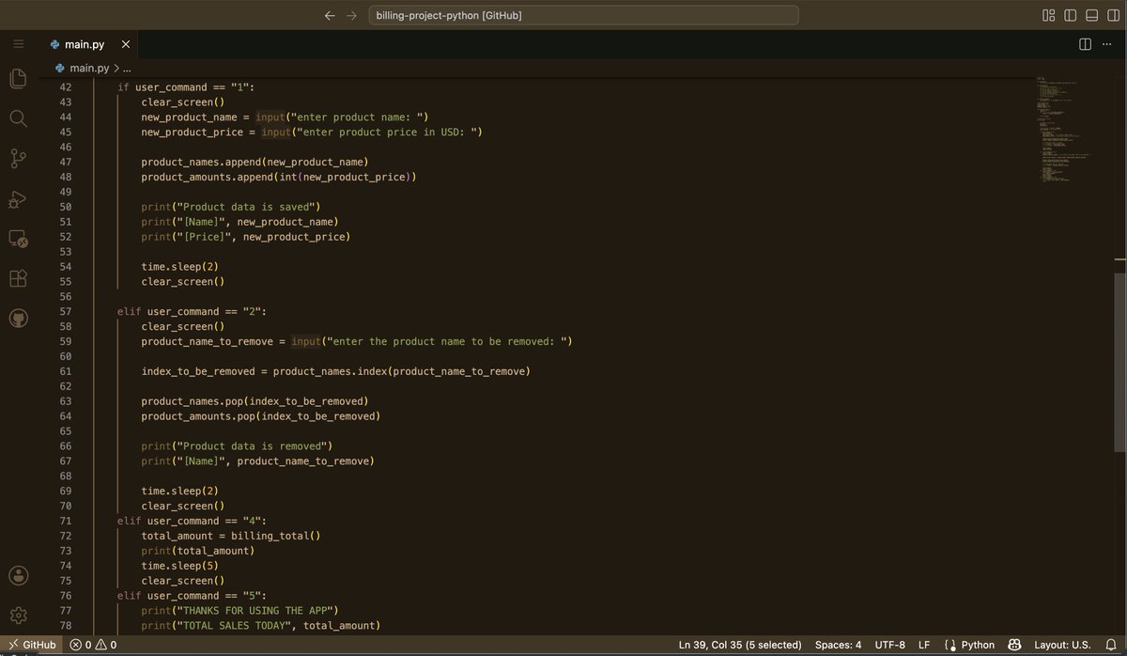
Task: Click line number 42 in the gutter
Action: pyautogui.click(x=65, y=86)
